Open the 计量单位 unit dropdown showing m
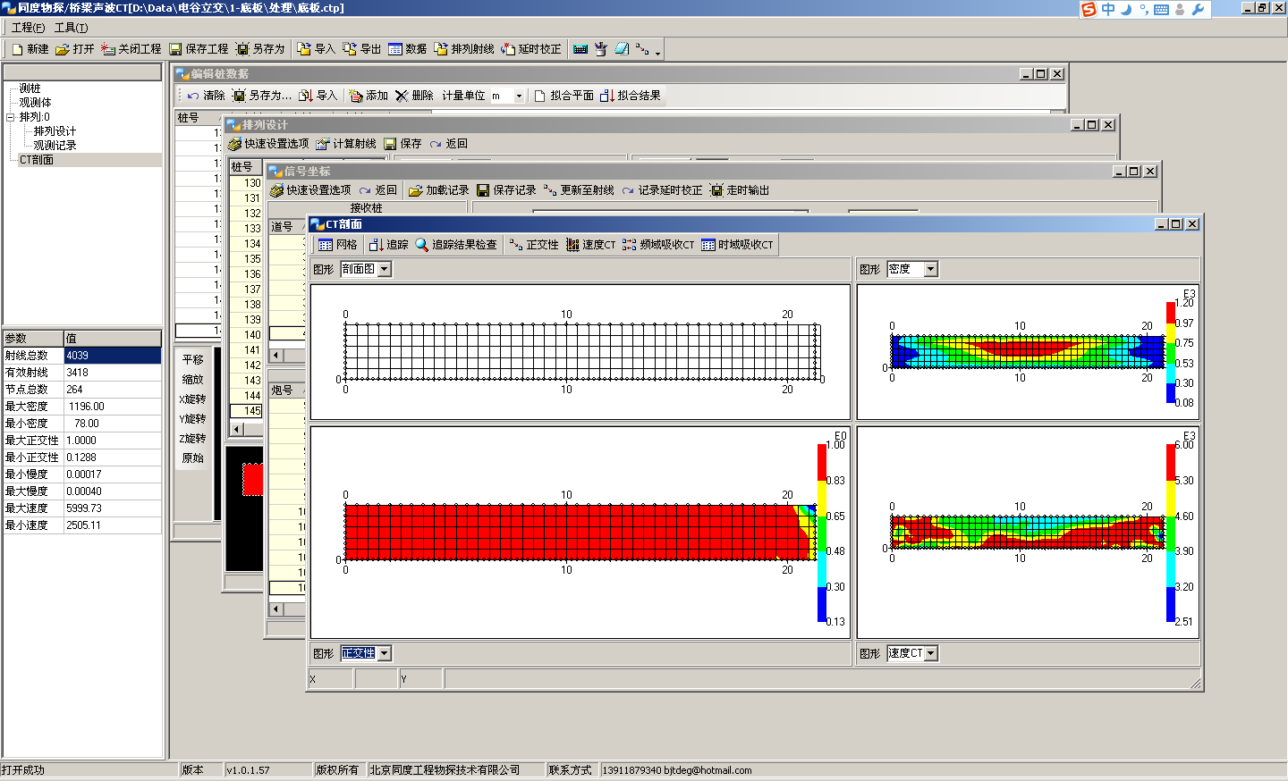This screenshot has height=781, width=1288. click(519, 96)
